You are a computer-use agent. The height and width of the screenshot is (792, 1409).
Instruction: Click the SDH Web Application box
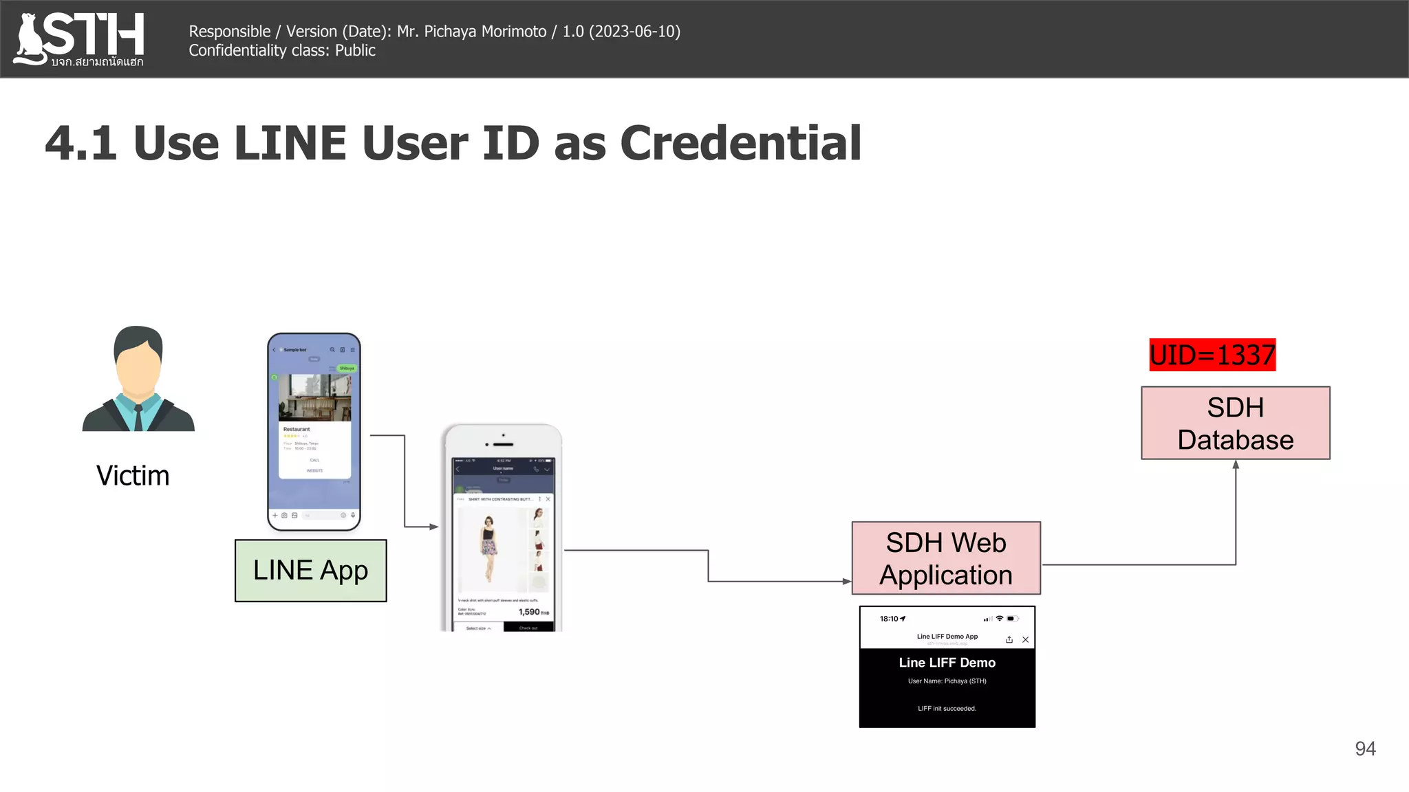946,558
